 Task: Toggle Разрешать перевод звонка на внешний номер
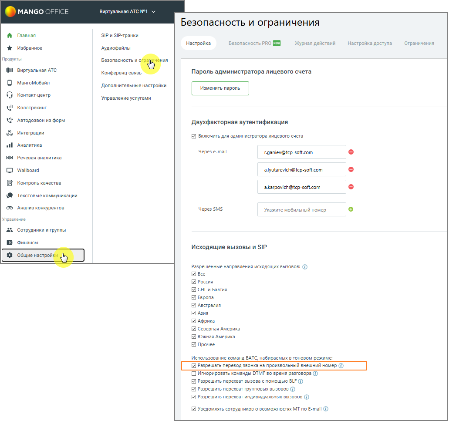(x=194, y=366)
